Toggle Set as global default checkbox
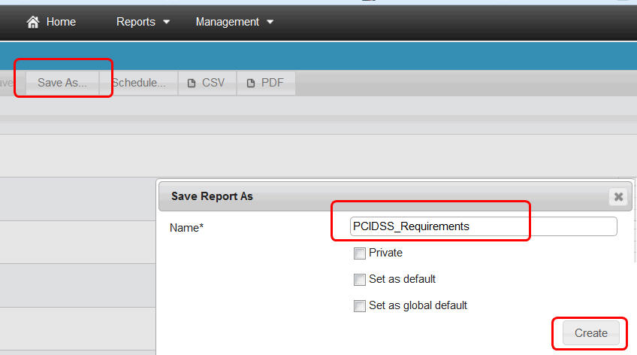Screen dimensions: 637x355 tap(360, 306)
